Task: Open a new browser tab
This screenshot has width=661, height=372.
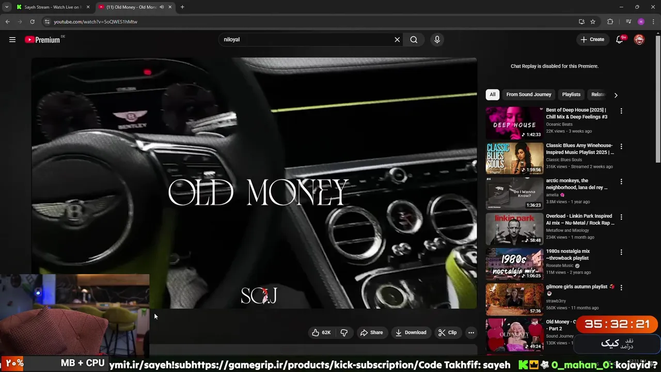Action: (x=182, y=7)
